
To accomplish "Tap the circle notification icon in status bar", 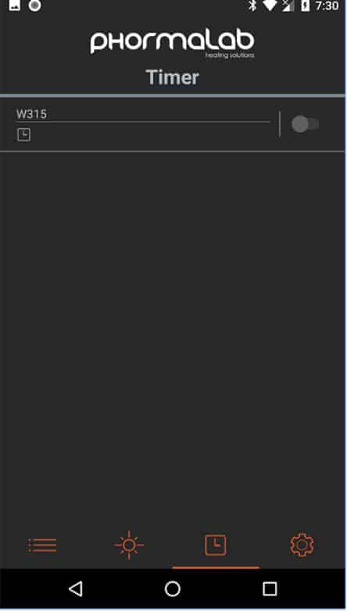I will (34, 5).
